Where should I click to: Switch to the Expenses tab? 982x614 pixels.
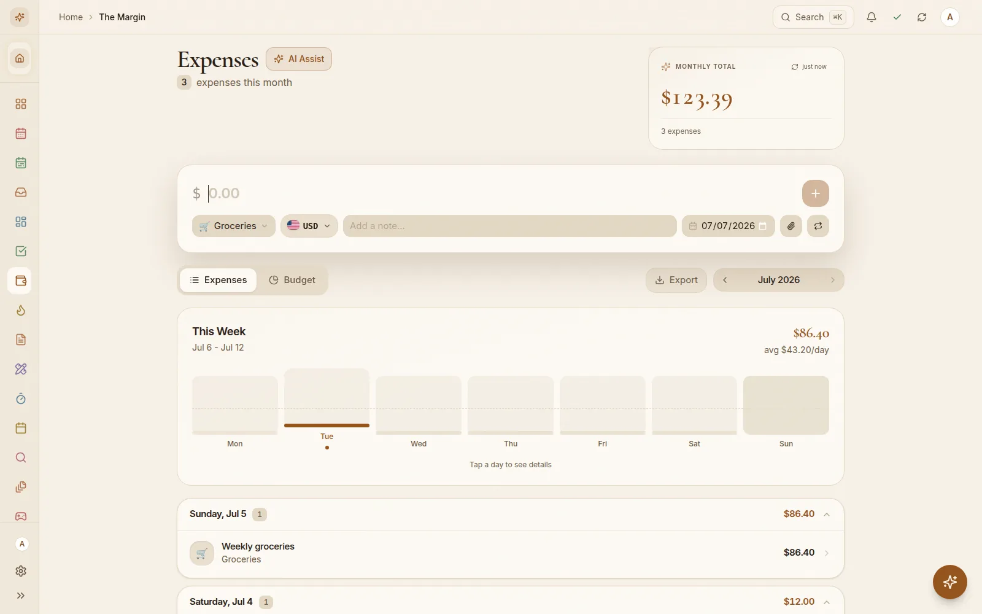click(x=218, y=280)
